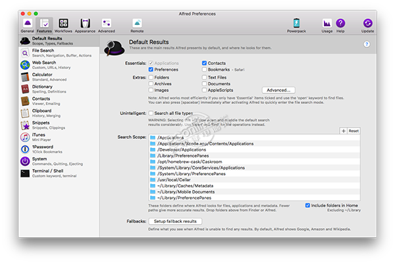Add a folder with the plus button
Image resolution: width=395 pixels, height=263 pixels.
343,131
